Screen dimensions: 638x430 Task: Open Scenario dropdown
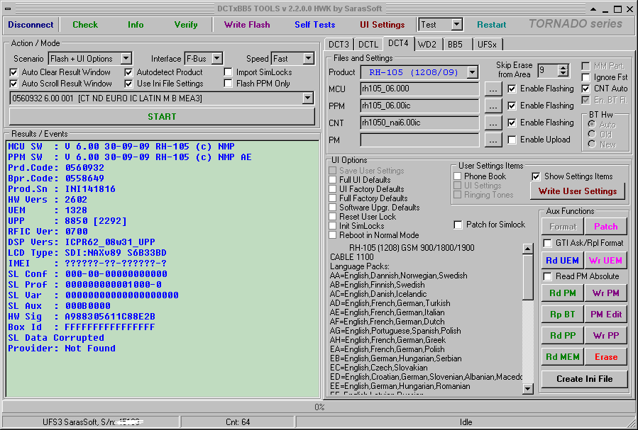(126, 59)
